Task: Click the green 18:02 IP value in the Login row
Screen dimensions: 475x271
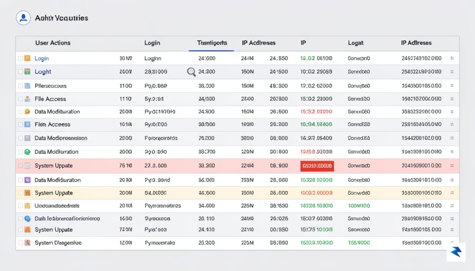Action: pyautogui.click(x=316, y=58)
